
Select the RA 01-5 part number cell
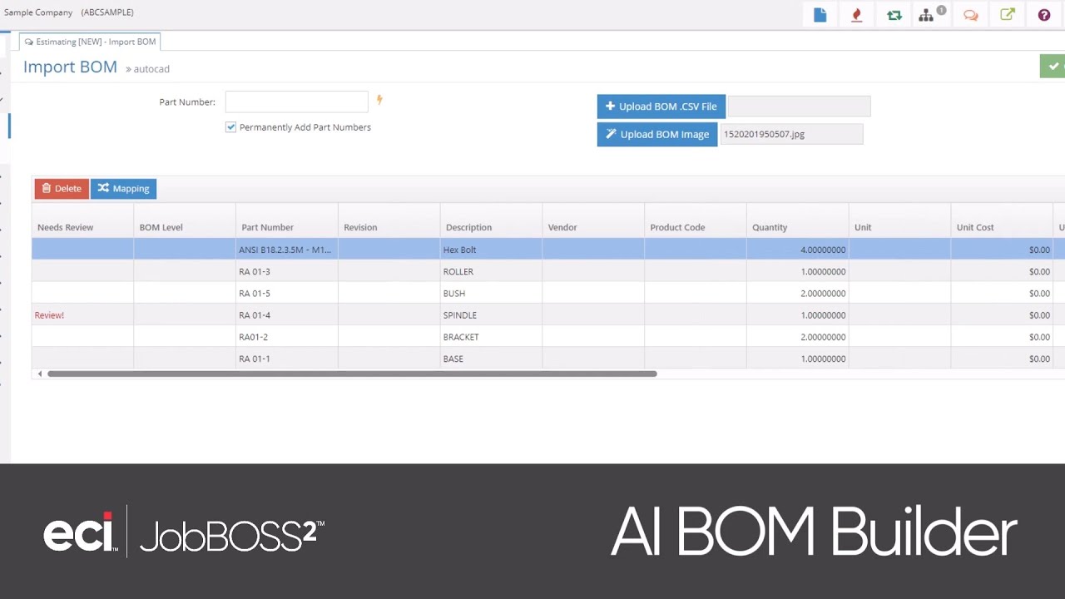point(286,293)
